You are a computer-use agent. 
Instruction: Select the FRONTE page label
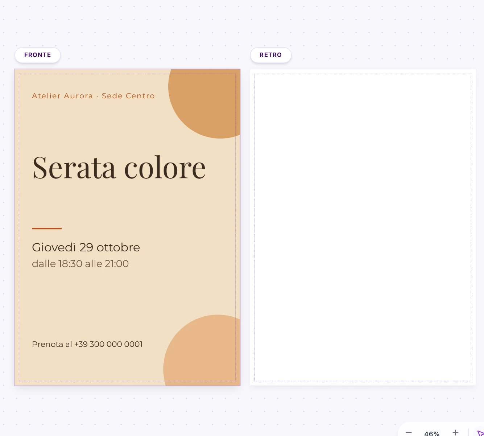pyautogui.click(x=37, y=55)
